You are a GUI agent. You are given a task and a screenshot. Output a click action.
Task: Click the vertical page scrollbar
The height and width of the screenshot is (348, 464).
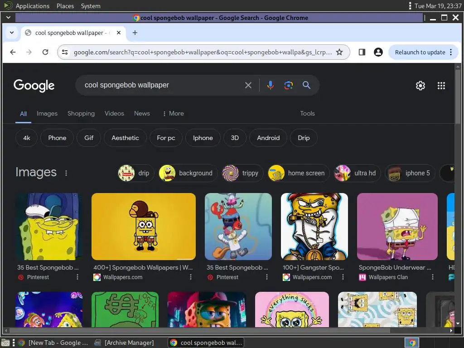click(458, 96)
